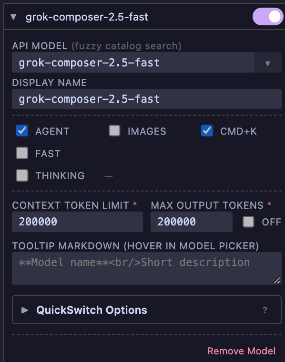Screen dimensions: 285x362
Task: Click the Tooltip Markdown text area
Action: [147, 268]
